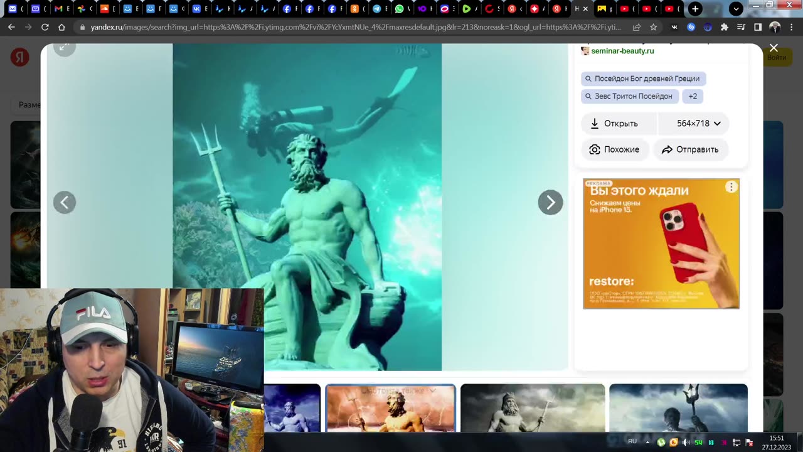Close the Yandex image viewer
This screenshot has height=452, width=803.
(x=774, y=48)
